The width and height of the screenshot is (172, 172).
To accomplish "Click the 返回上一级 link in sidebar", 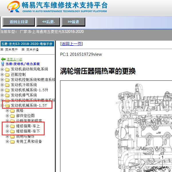I will click(x=14, y=59).
